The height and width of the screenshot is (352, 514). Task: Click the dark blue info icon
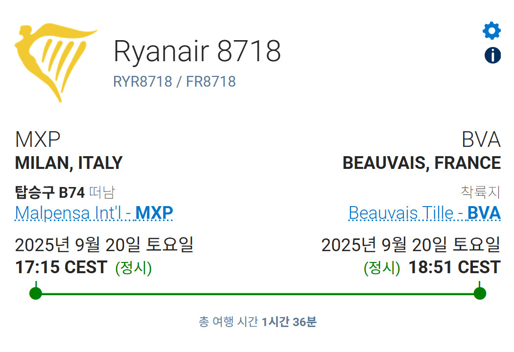(492, 55)
